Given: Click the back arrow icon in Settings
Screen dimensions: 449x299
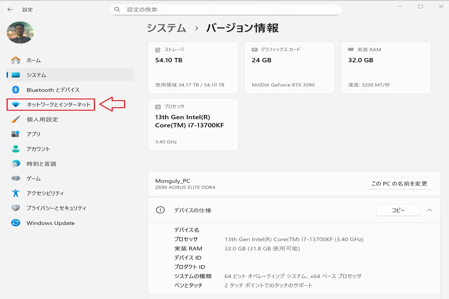Looking at the screenshot, I should pyautogui.click(x=10, y=9).
